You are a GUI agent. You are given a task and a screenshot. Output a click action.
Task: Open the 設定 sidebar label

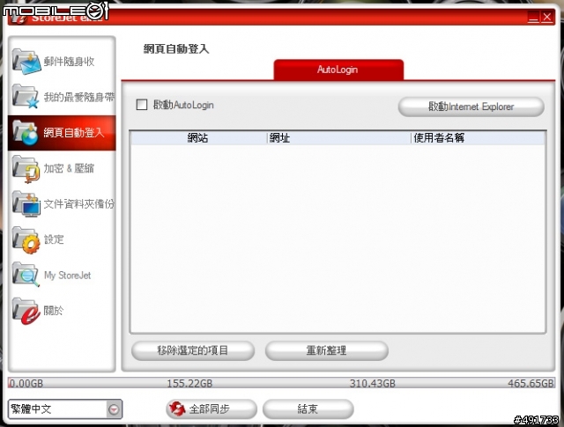click(x=54, y=239)
